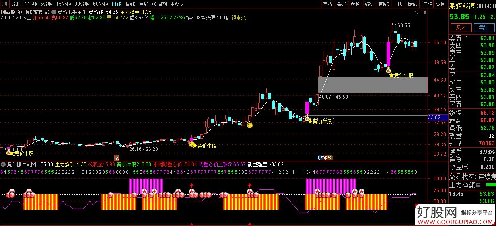Add stock via +自选 button
This screenshot has height=226, width=496.
tap(426, 4)
